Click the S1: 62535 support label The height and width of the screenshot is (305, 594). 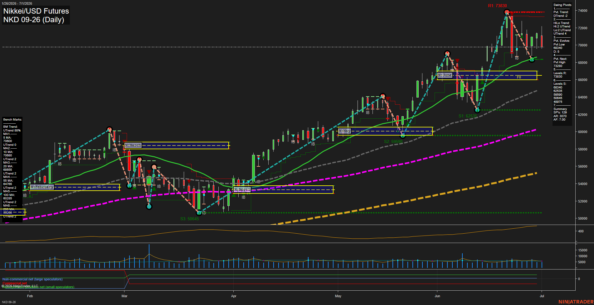click(x=468, y=116)
